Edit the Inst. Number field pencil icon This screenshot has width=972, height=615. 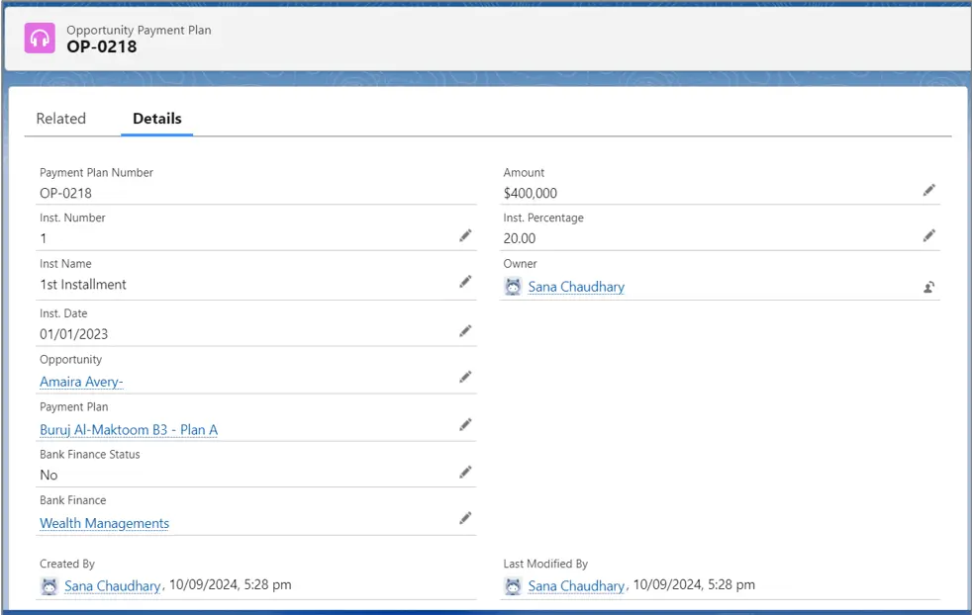tap(465, 236)
